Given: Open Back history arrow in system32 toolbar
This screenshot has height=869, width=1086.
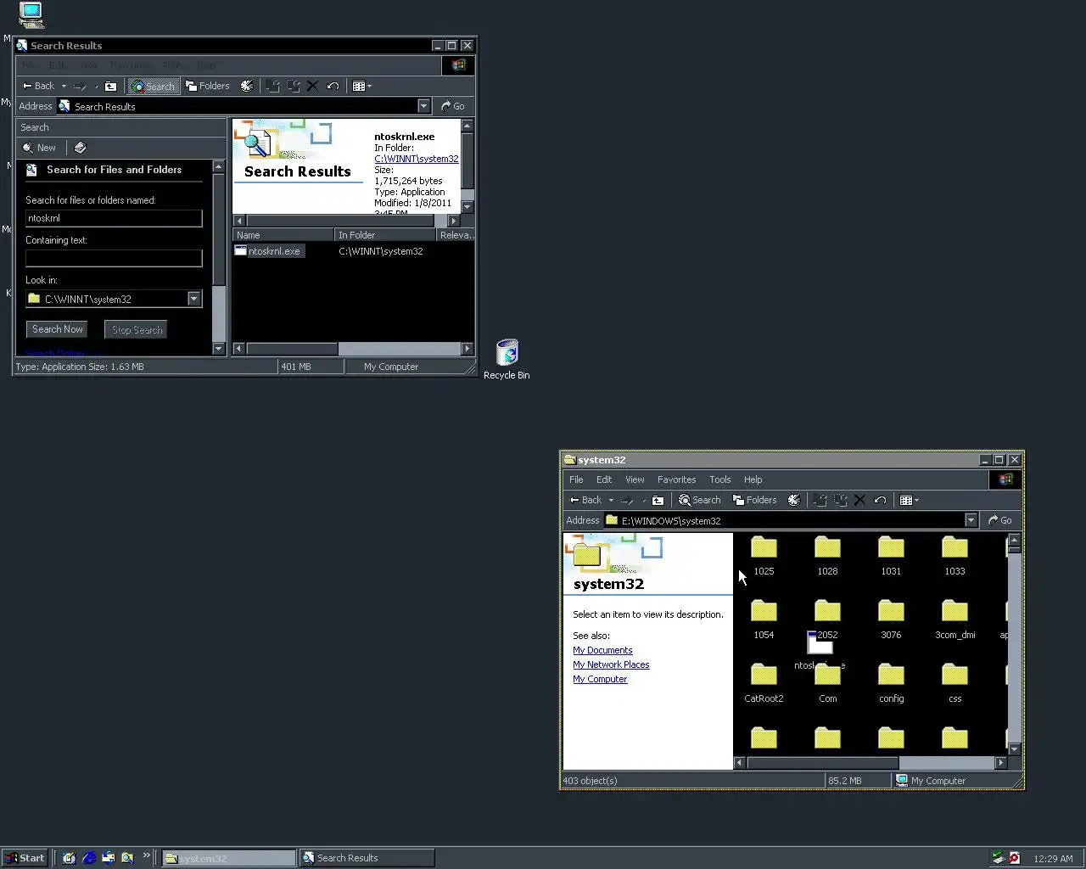Looking at the screenshot, I should (611, 500).
